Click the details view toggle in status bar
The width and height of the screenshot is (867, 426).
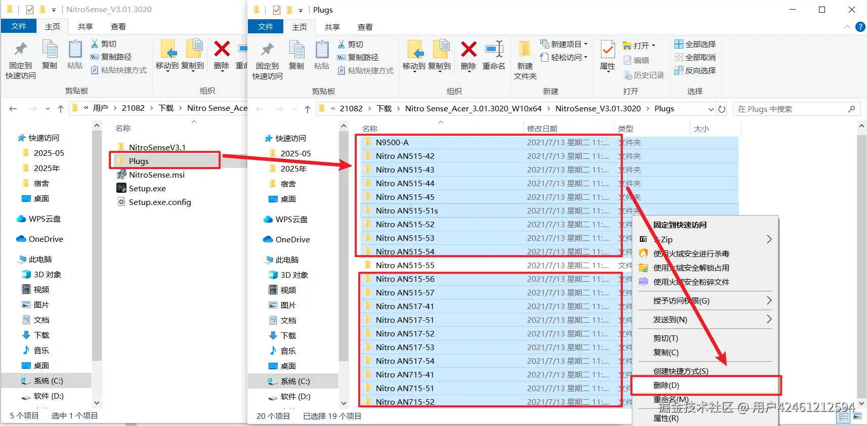(843, 416)
